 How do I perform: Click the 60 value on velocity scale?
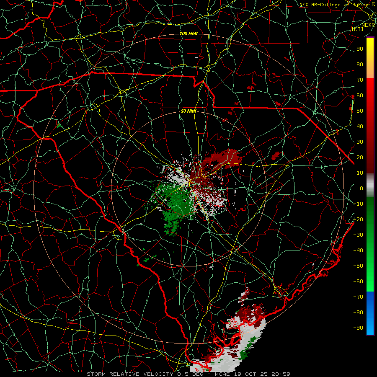[360, 96]
